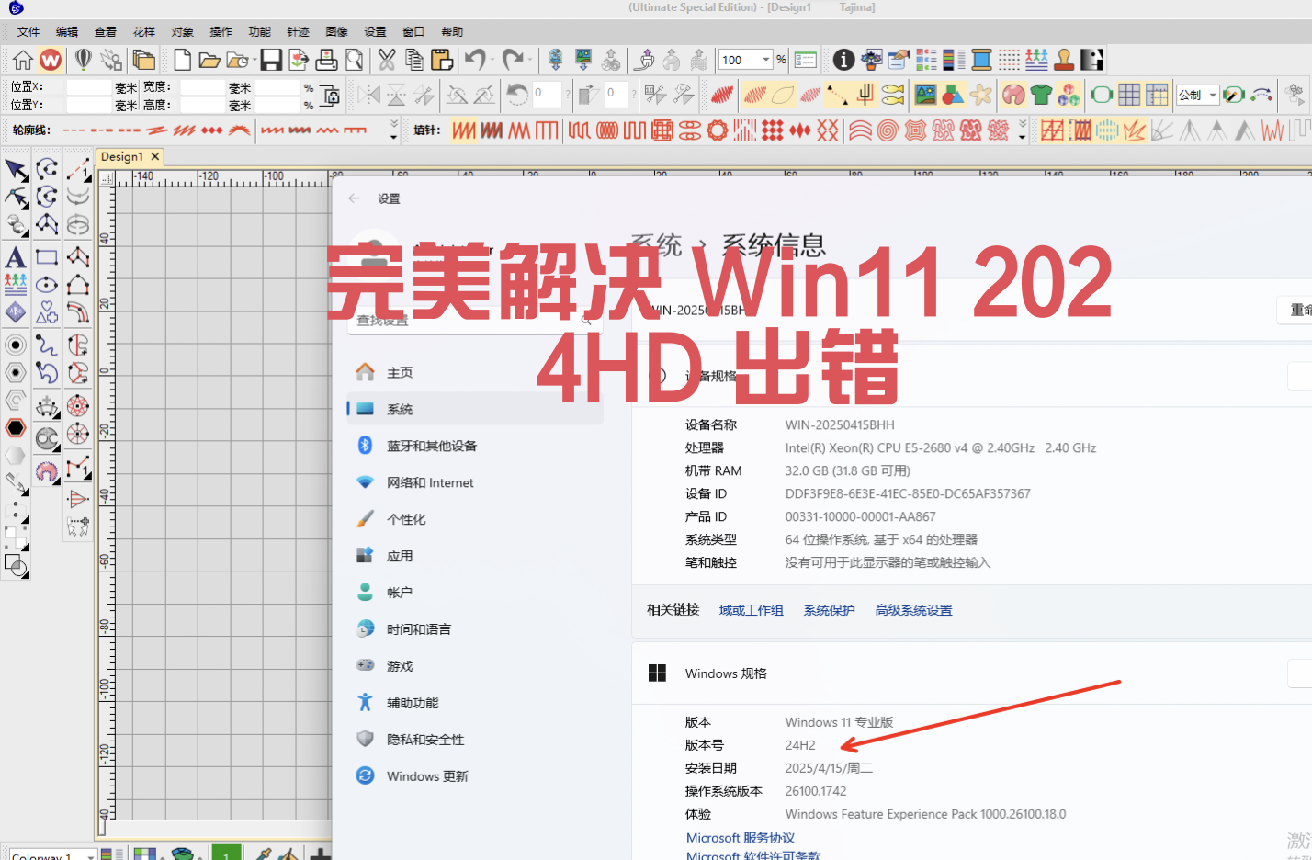Open the Microsoft 服务协议 link
This screenshot has width=1312, height=860.
pos(741,838)
